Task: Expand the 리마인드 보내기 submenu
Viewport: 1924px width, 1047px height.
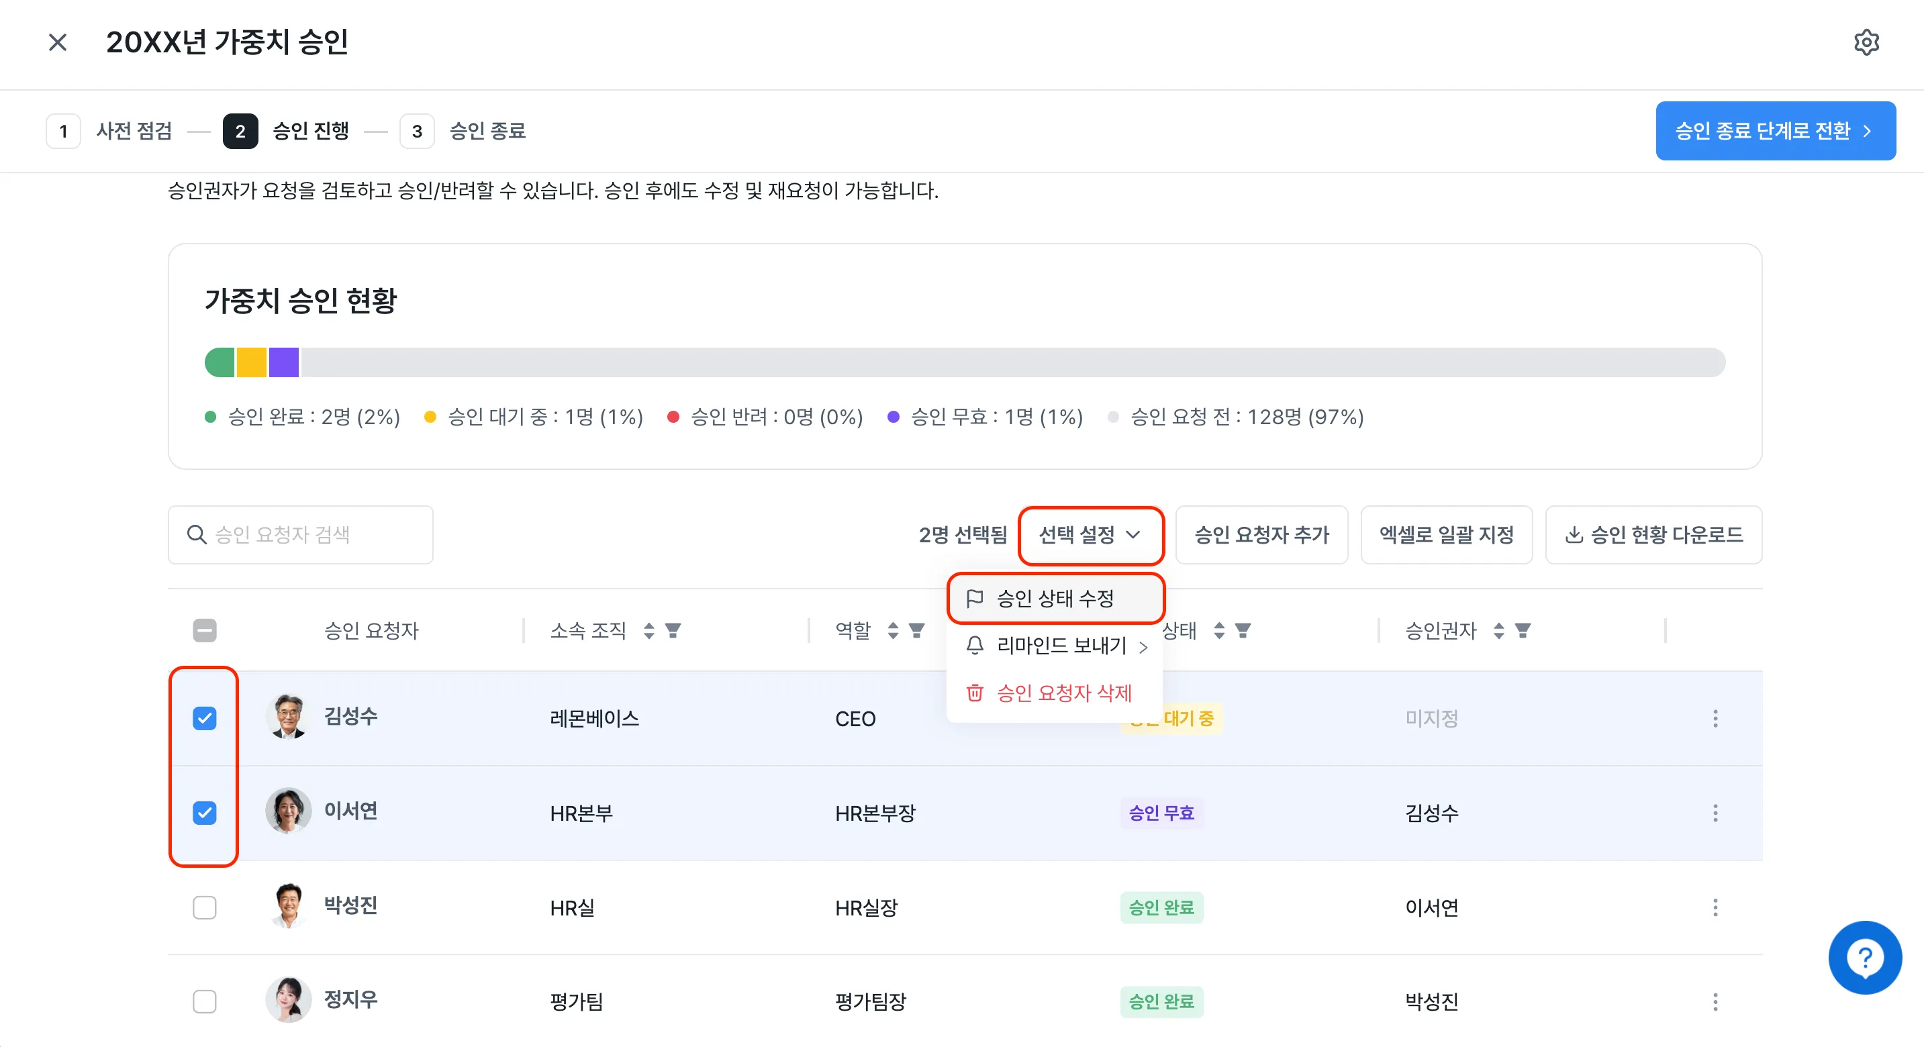Action: 1055,645
